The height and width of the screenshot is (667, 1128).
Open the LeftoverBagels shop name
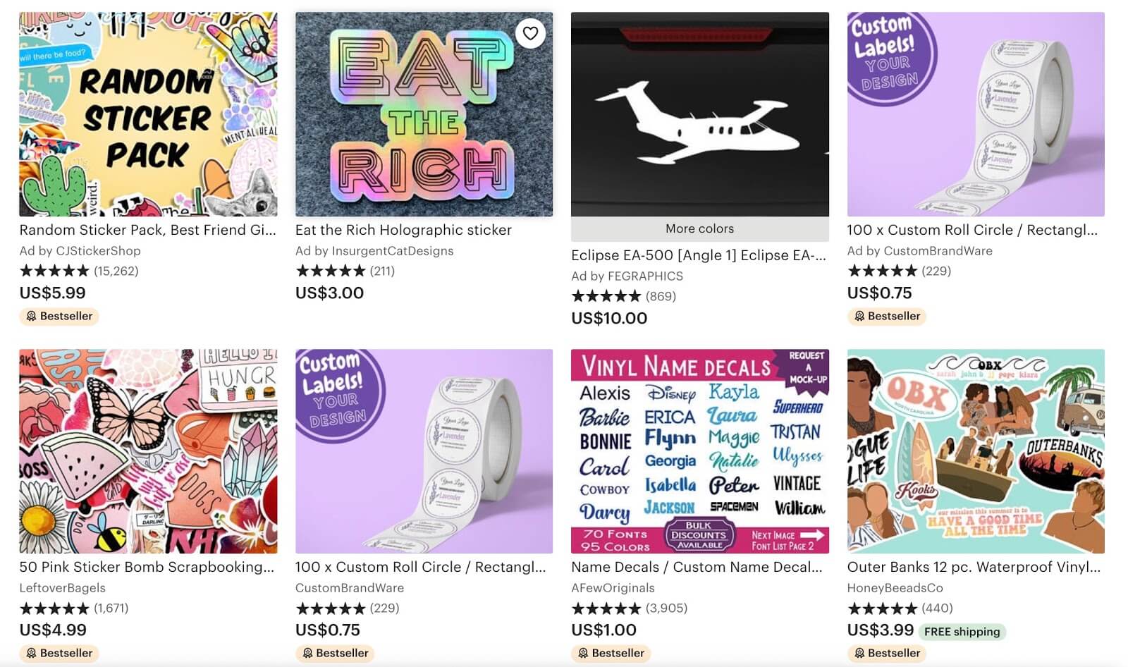click(62, 588)
